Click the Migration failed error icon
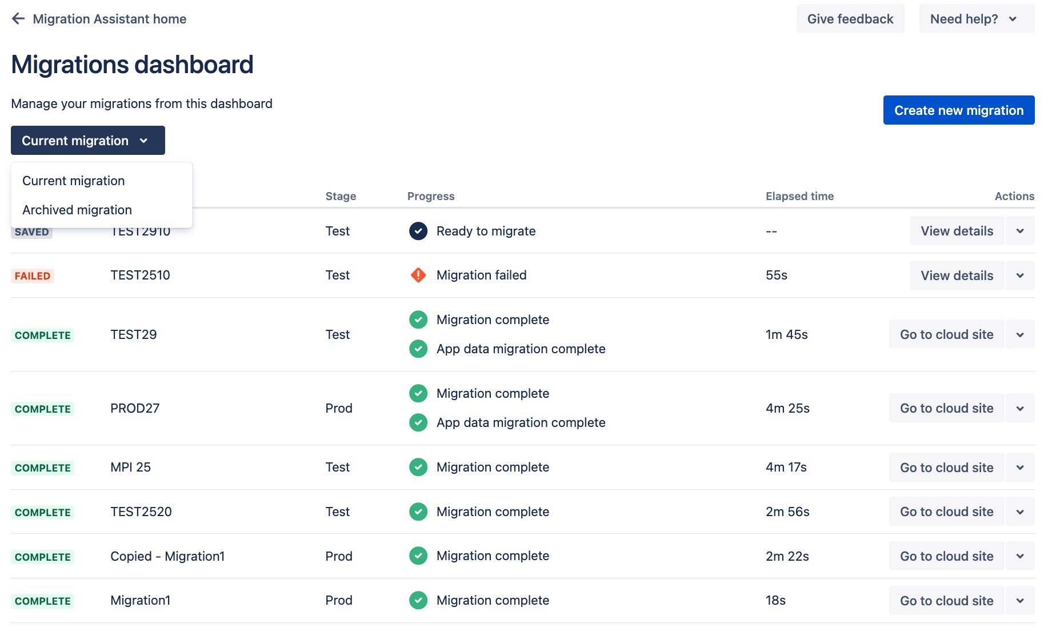 [x=418, y=275]
